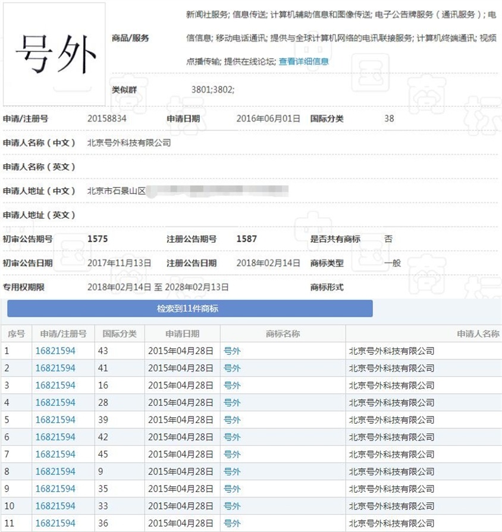Open the 号外 link in the class 16 row
Viewport: 502px width, 532px height.
point(232,385)
